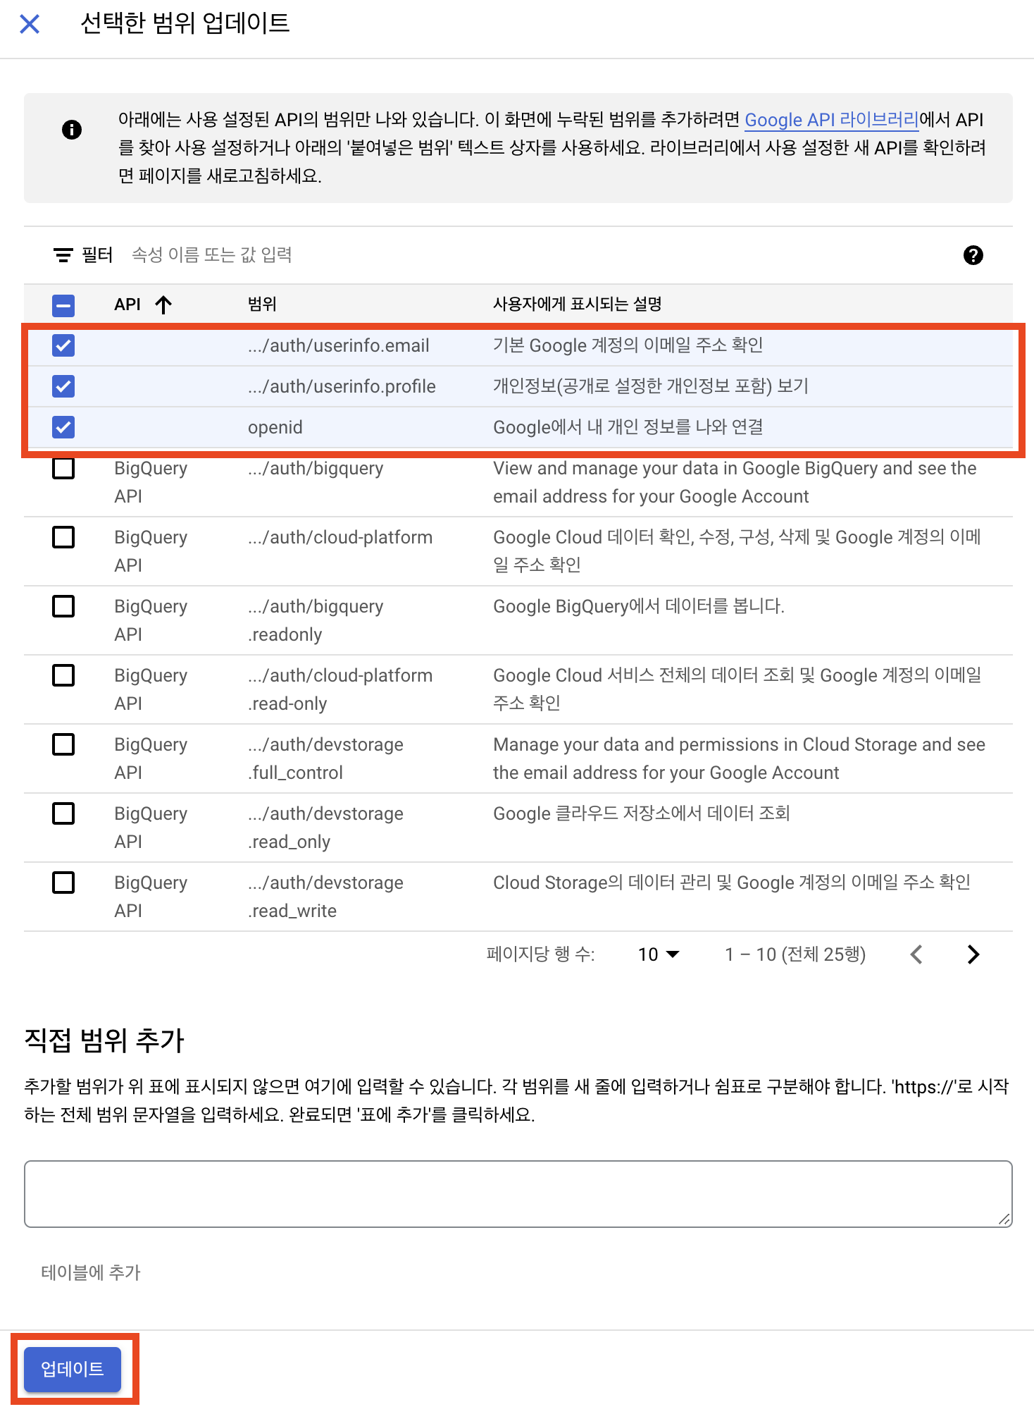Focus the manual scope entry text area
The width and height of the screenshot is (1034, 1414).
(x=518, y=1194)
